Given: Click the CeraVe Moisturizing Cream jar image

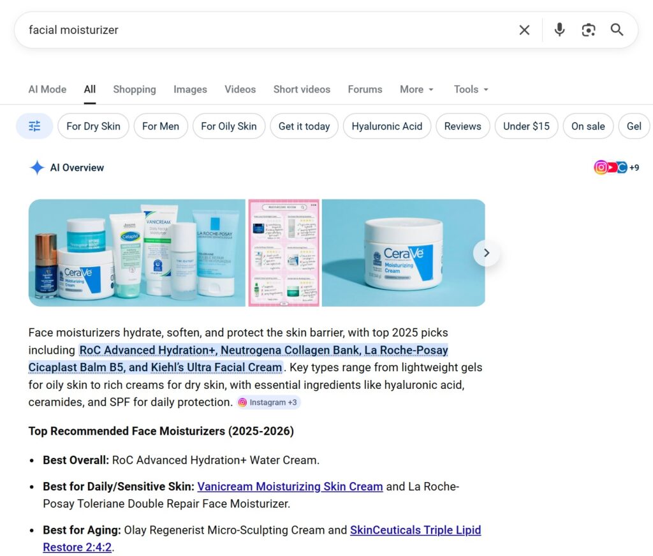Looking at the screenshot, I should pos(403,253).
